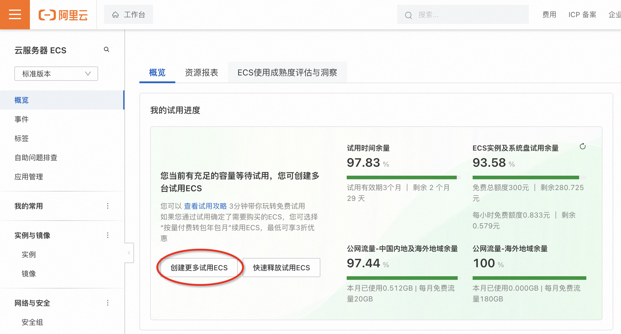Click the 网络与安全 section header
Screen dimensions: 621x334
[x=32, y=303]
